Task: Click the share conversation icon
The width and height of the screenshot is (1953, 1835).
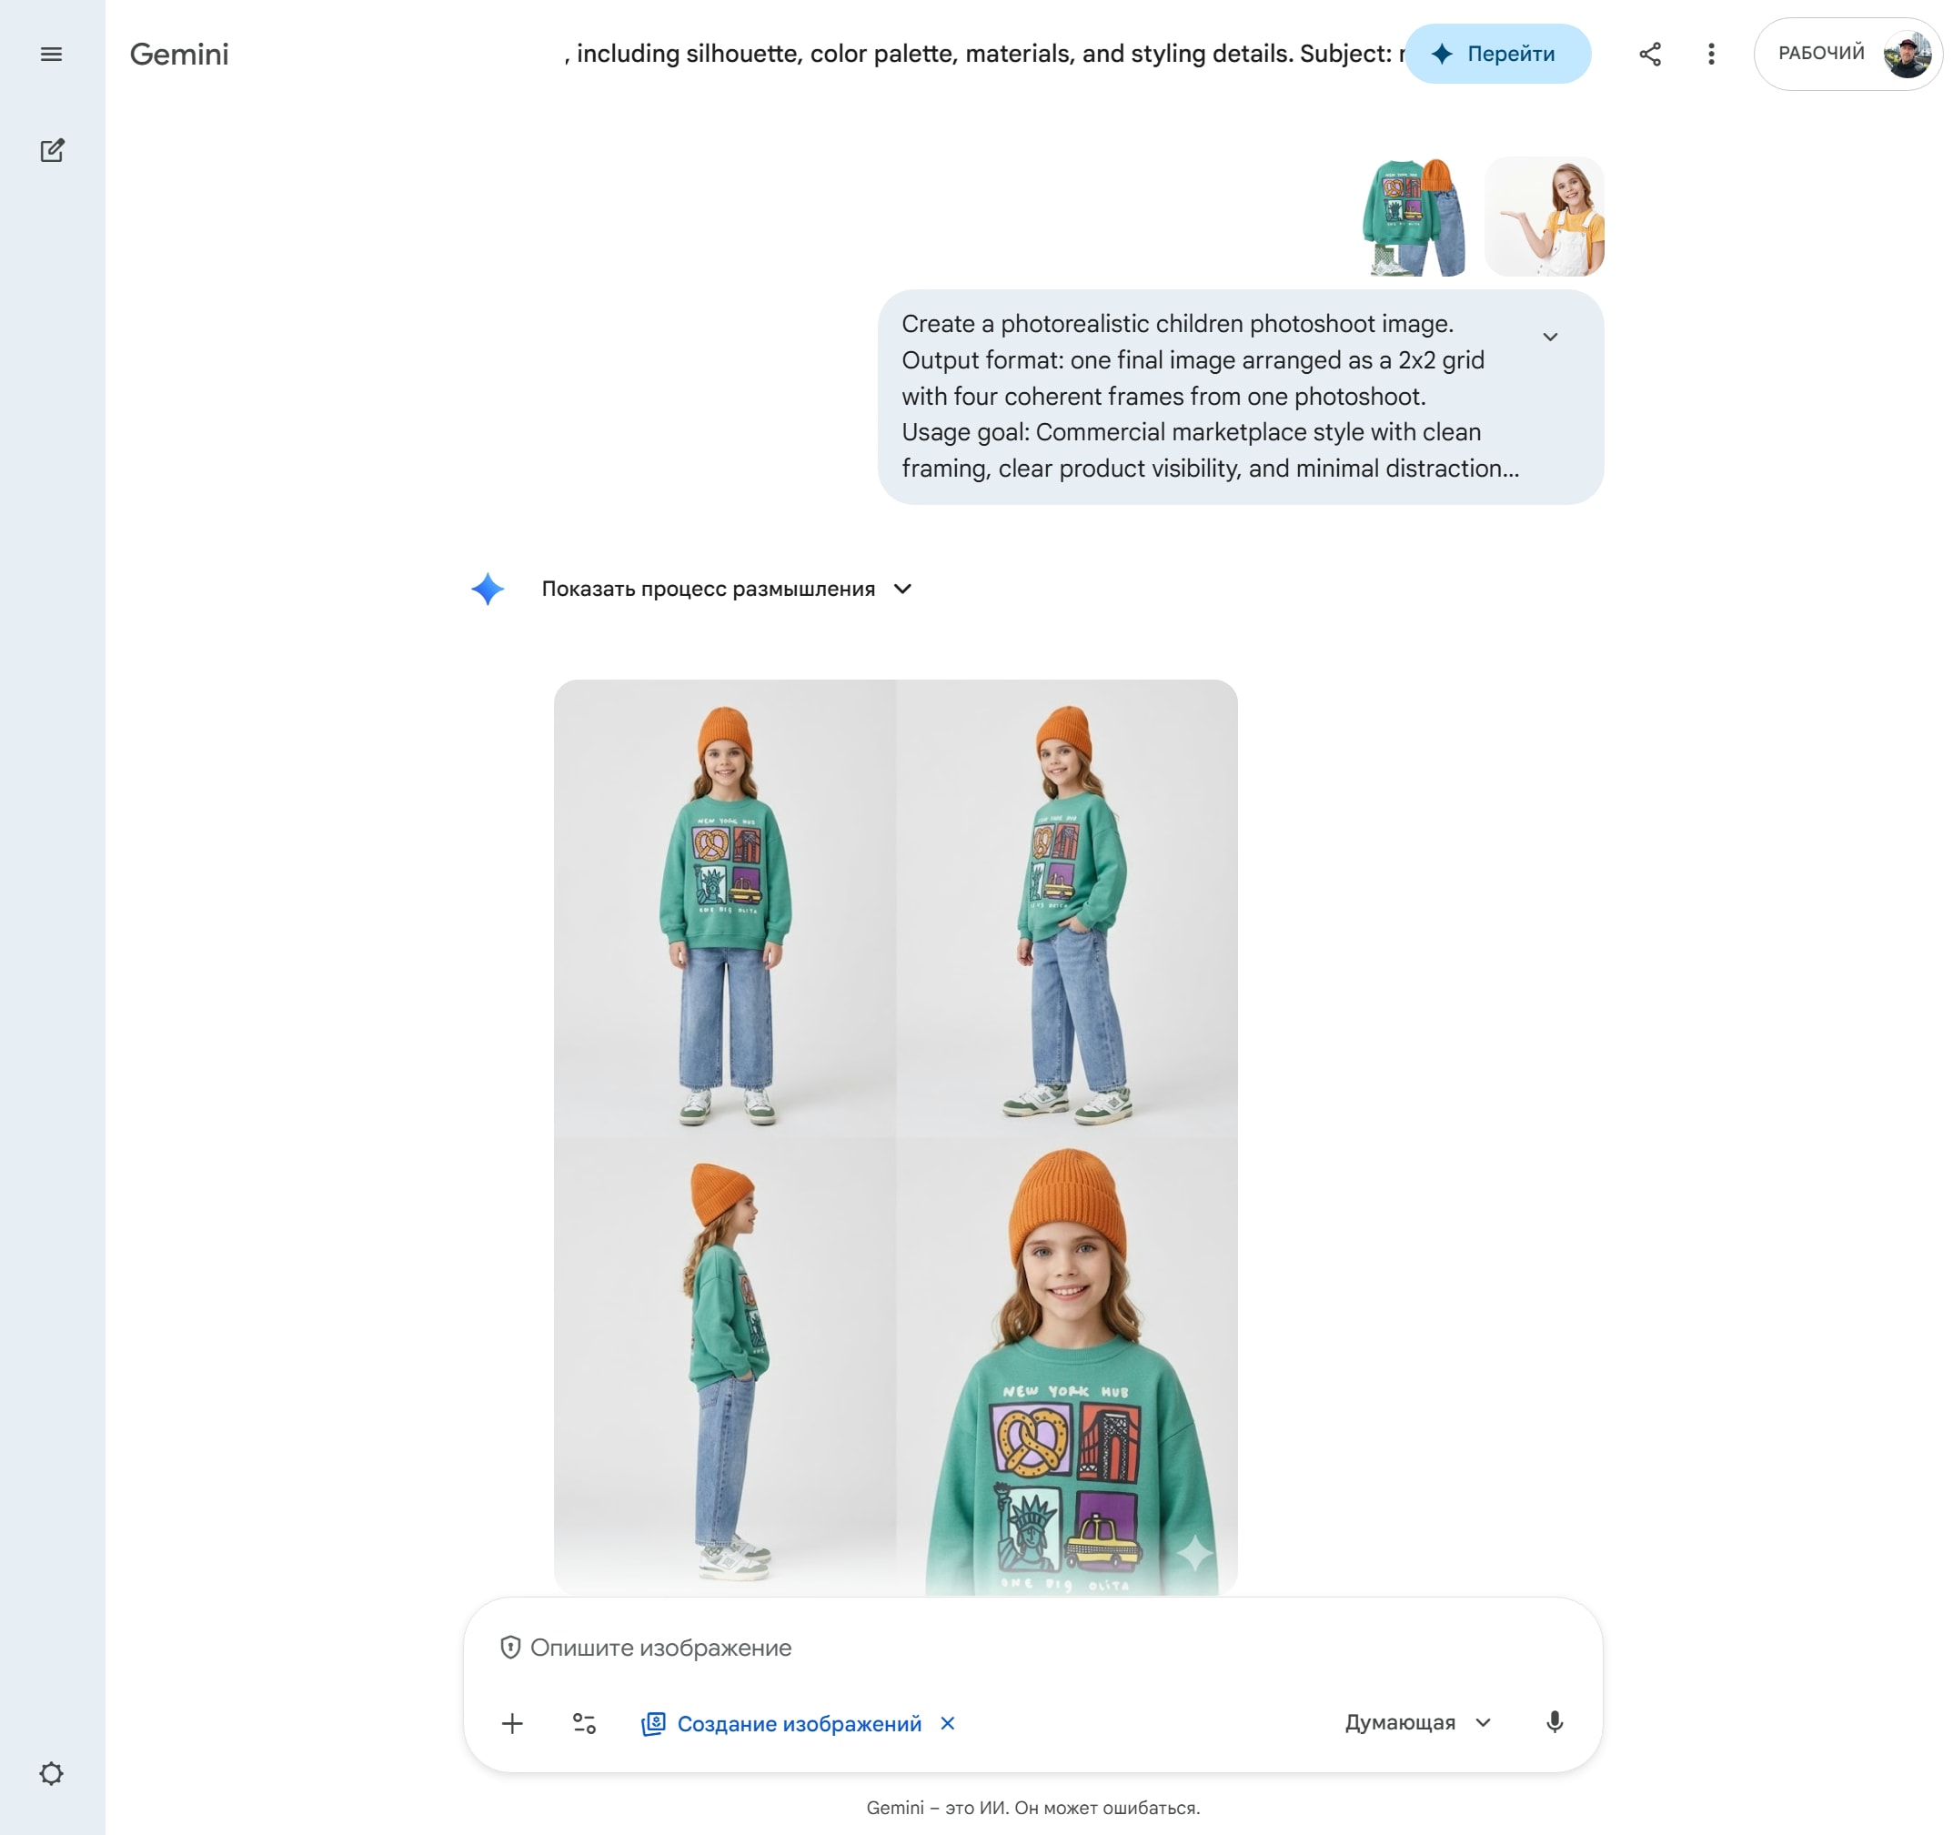Action: coord(1649,54)
